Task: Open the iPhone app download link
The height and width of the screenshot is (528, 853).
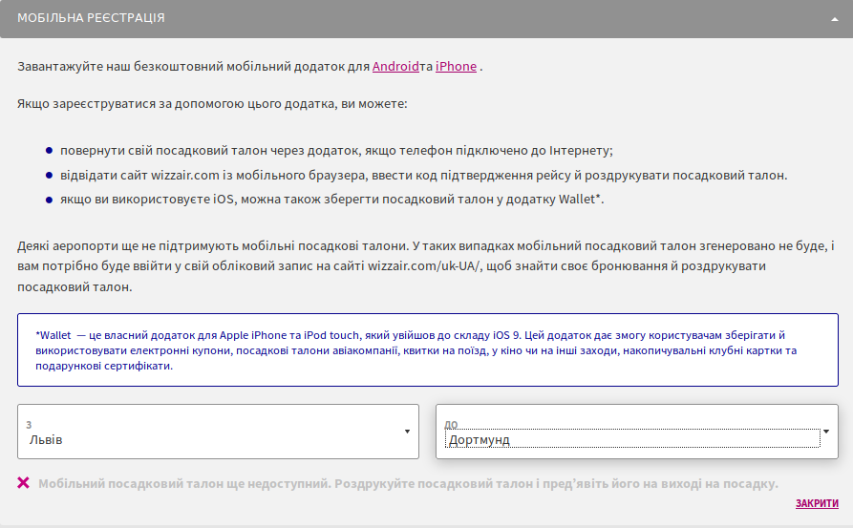Action: pyautogui.click(x=456, y=67)
